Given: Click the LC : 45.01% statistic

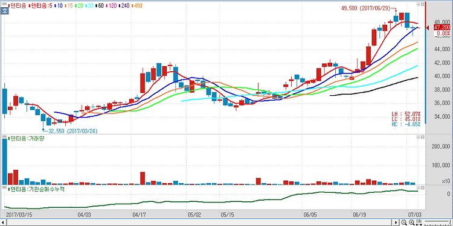Looking at the screenshot, I should (406, 119).
